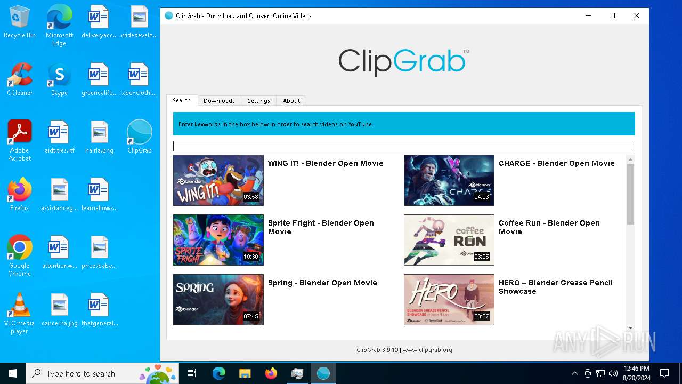
Task: Open the Settings tab
Action: click(x=259, y=101)
